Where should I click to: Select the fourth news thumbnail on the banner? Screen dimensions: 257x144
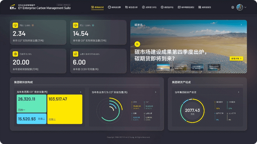tap(214, 67)
